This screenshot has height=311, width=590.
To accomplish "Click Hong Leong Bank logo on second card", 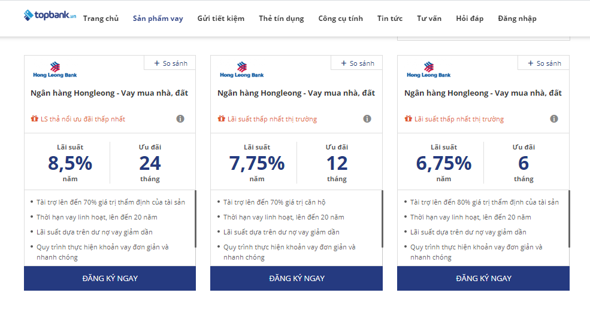I will click(x=241, y=70).
